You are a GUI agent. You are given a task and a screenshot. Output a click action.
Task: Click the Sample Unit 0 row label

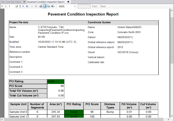click(x=18, y=112)
